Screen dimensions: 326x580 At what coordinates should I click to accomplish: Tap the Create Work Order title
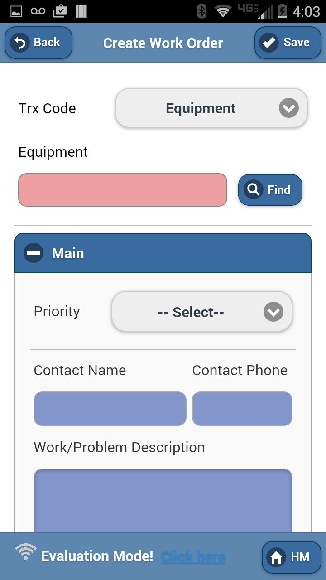[163, 43]
